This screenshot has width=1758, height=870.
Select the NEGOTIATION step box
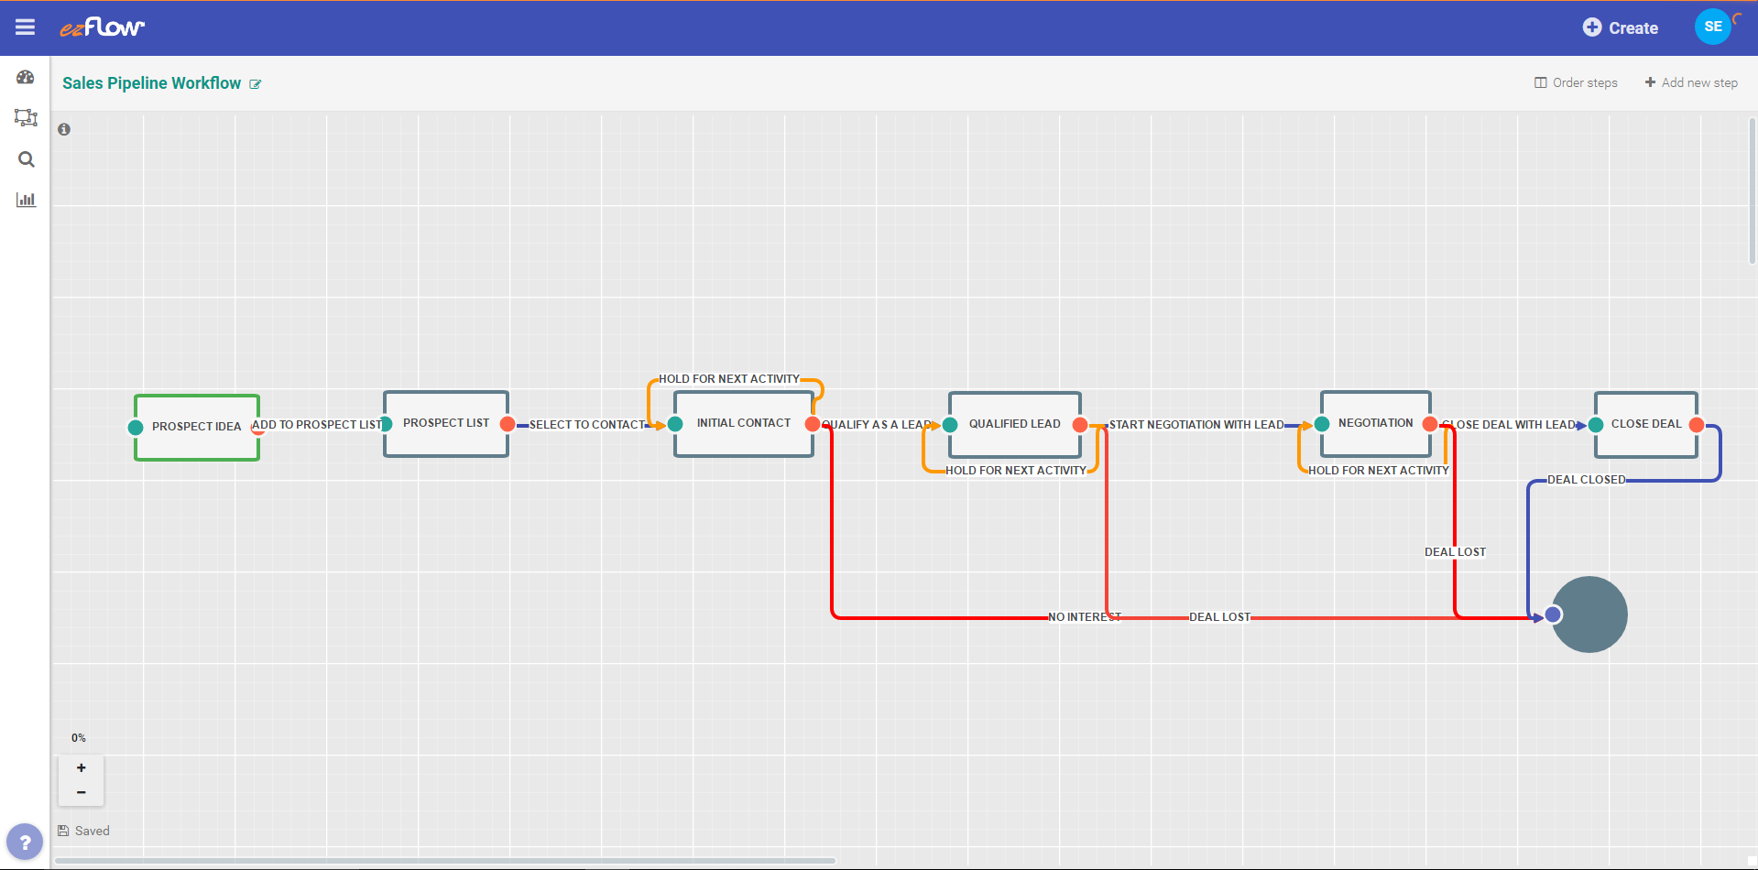[1375, 423]
